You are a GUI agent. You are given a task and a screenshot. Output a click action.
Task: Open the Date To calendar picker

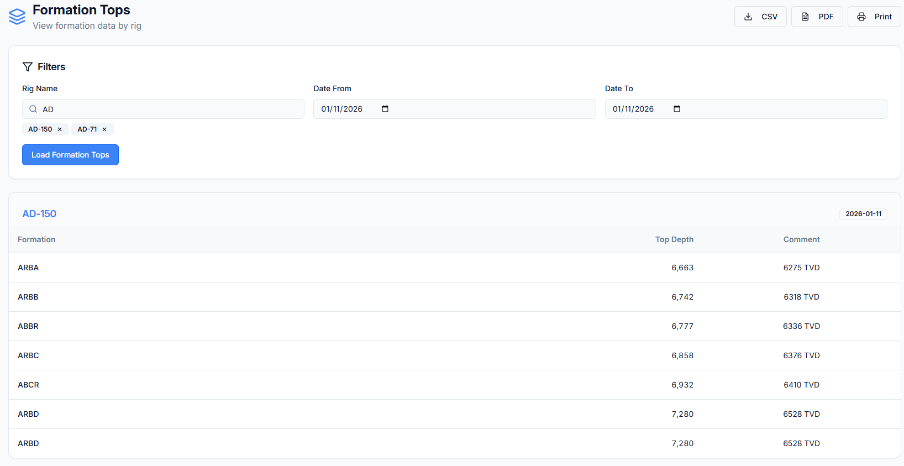pos(677,109)
